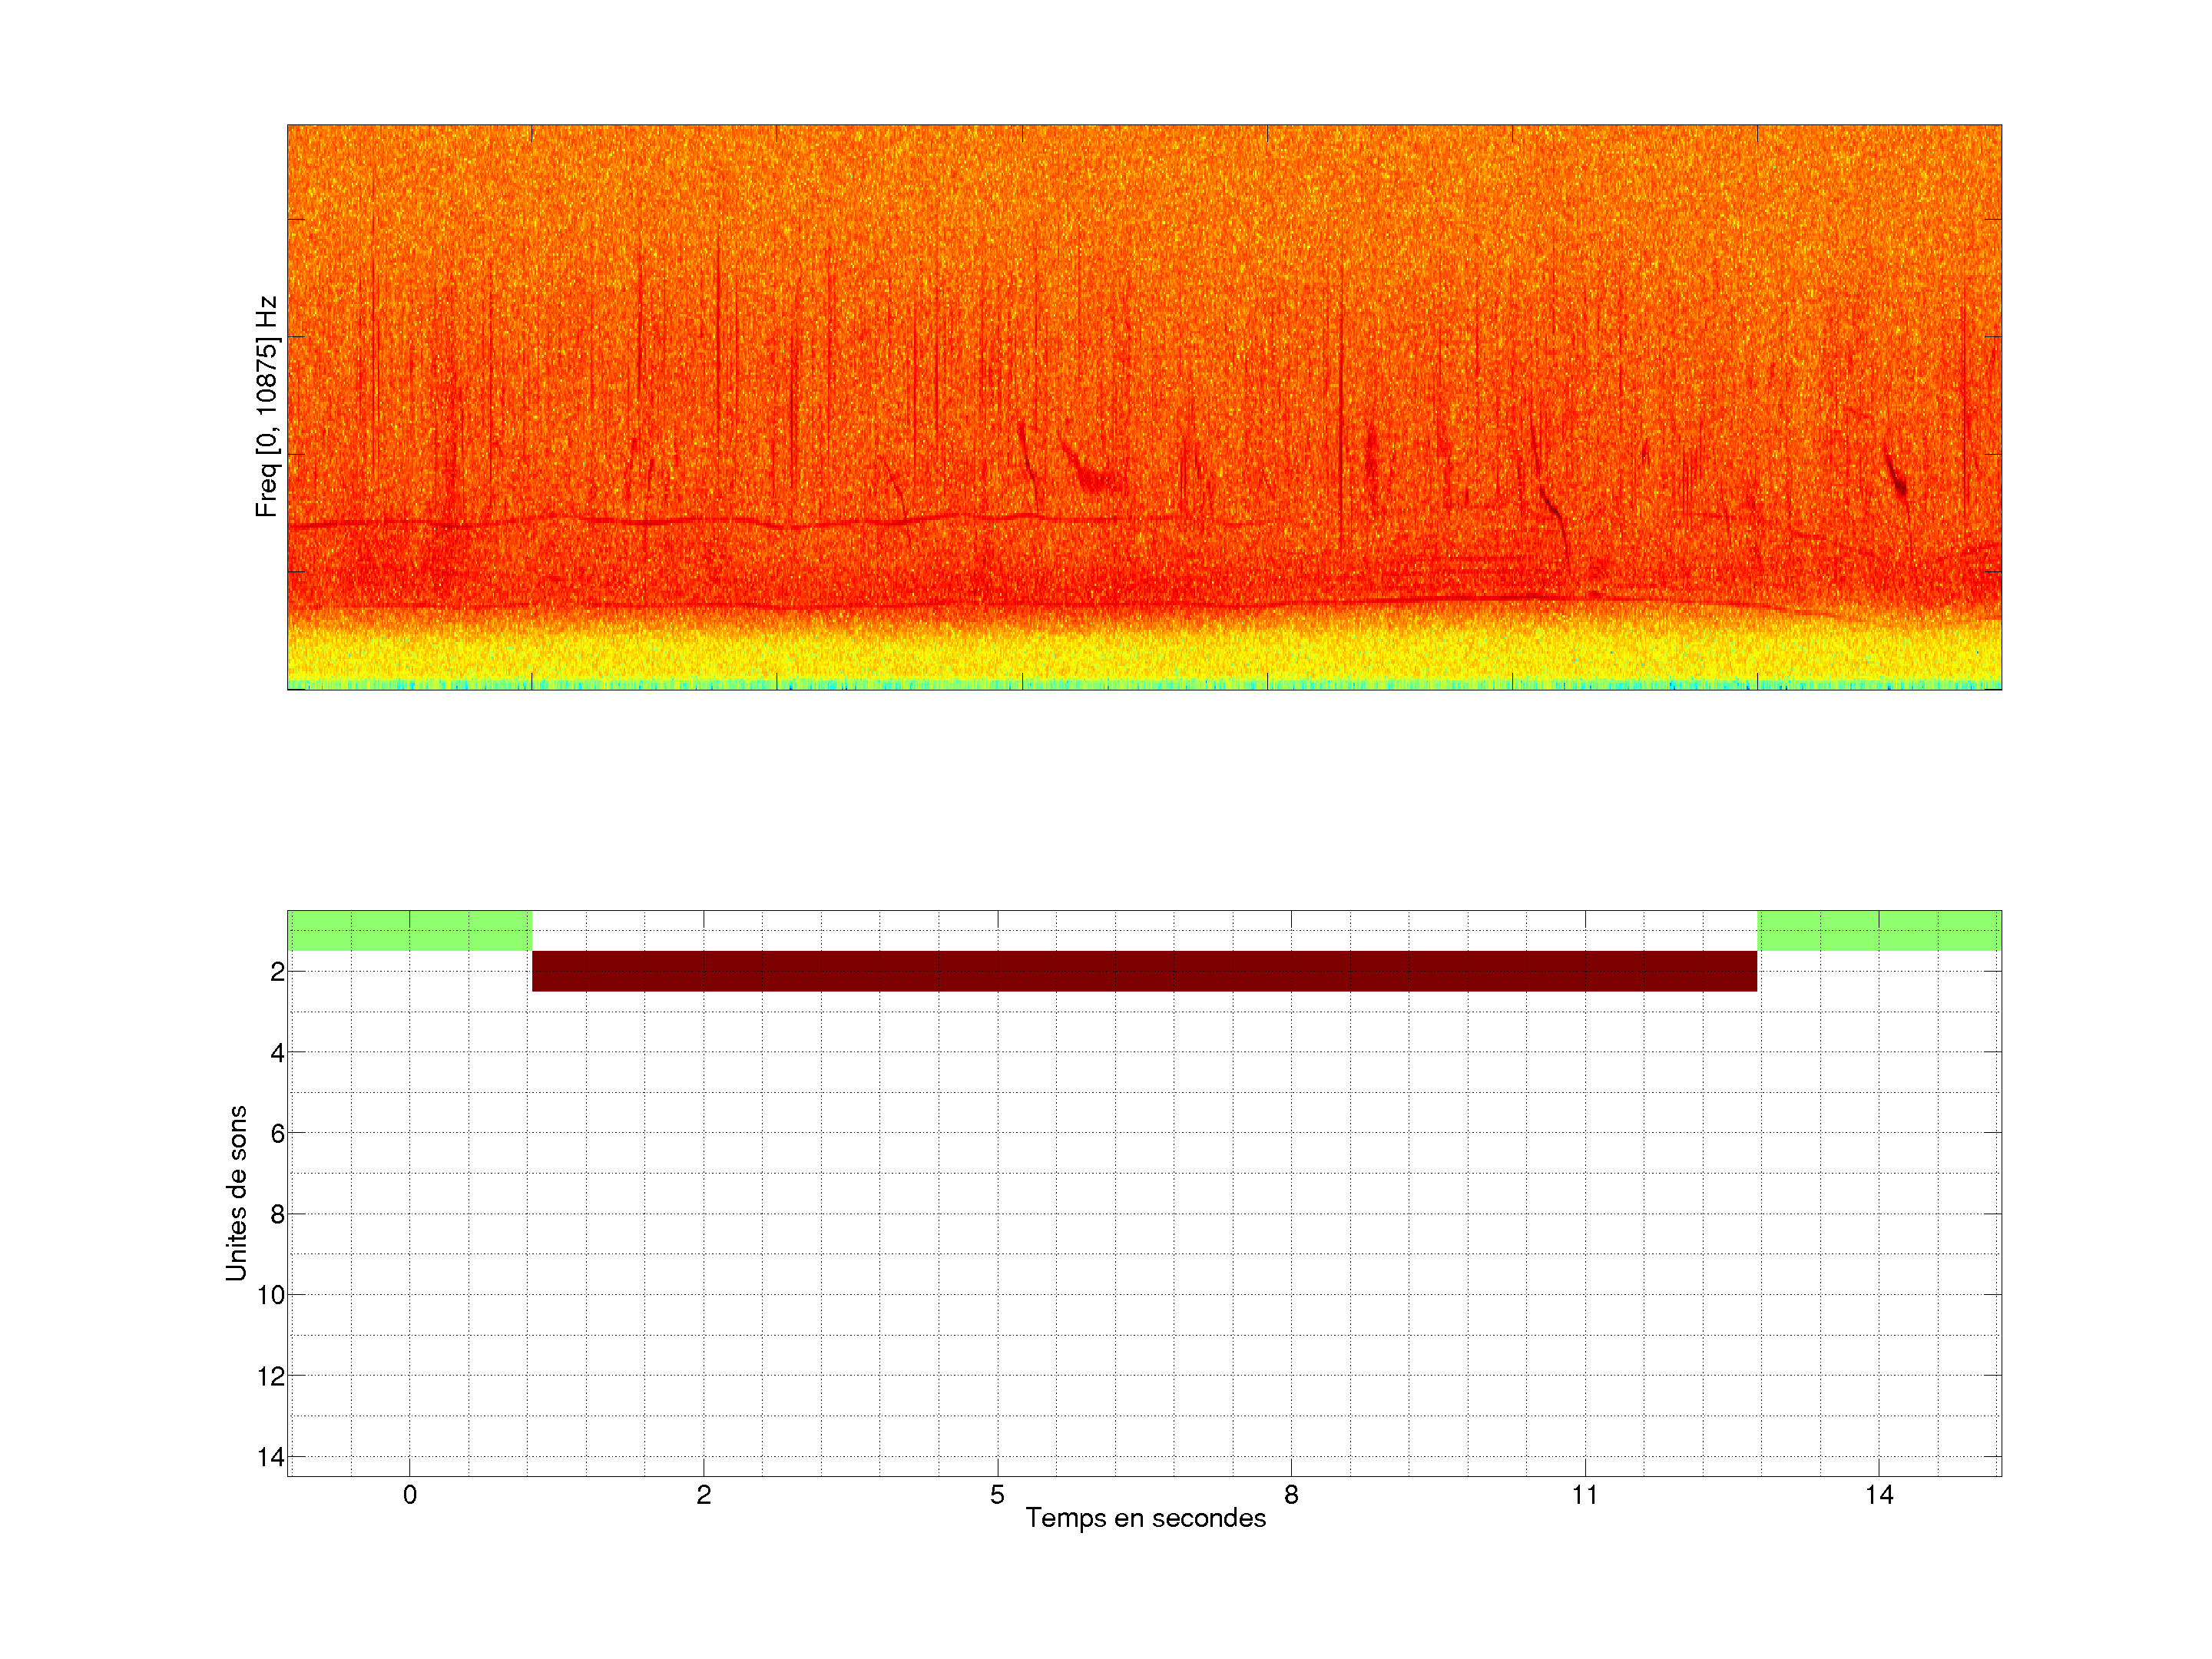
Task: Click the right green bar segment
Action: [x=1879, y=930]
